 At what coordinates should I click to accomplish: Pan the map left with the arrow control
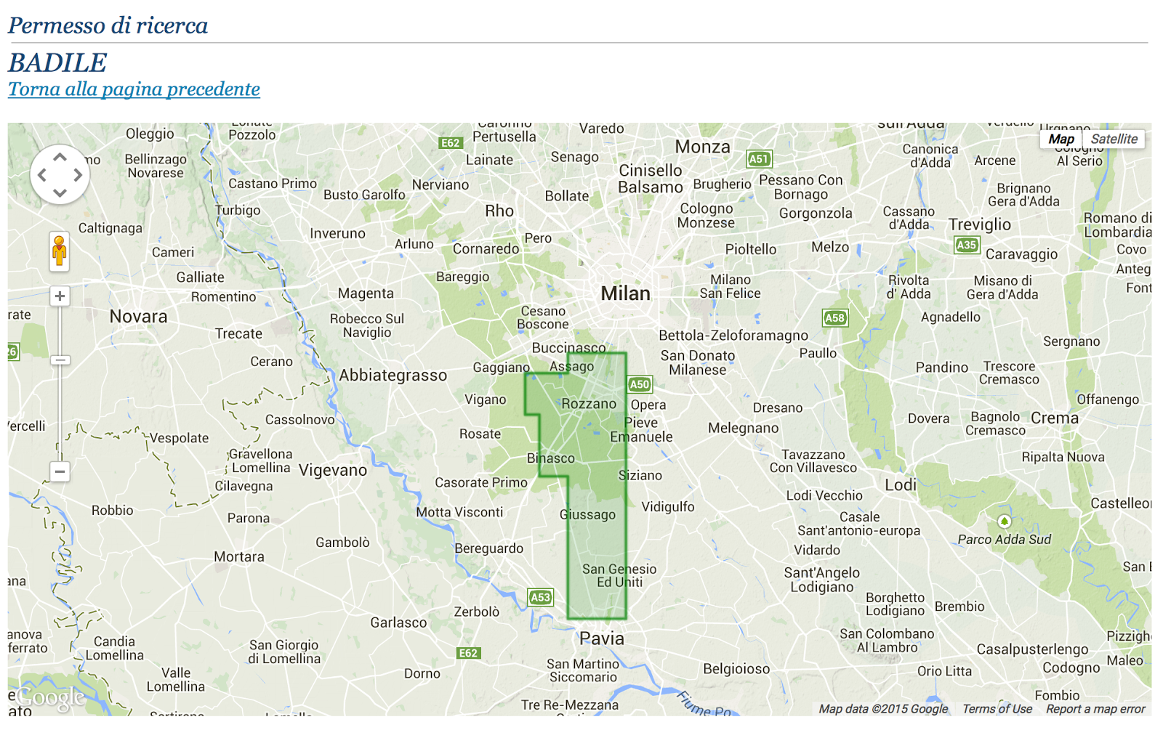[42, 174]
